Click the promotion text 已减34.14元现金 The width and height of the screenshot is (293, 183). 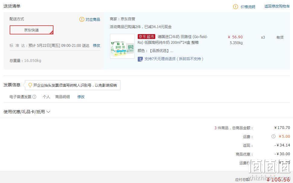pos(140,27)
